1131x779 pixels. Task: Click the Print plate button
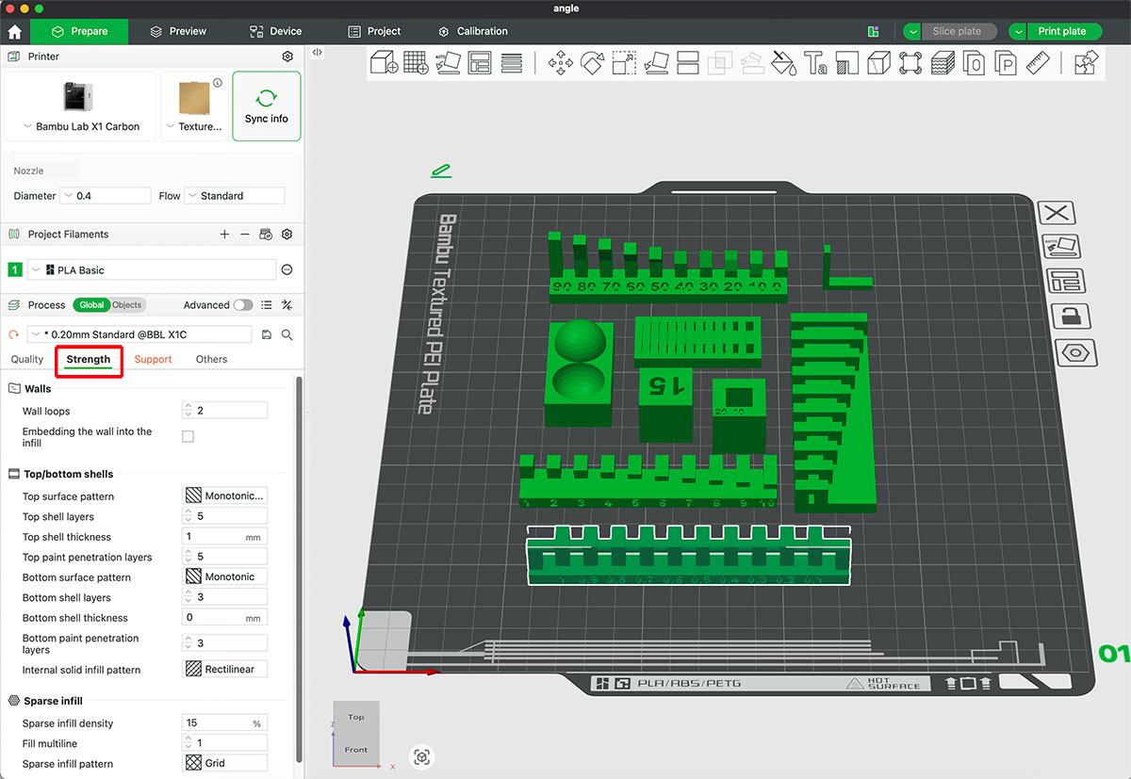(1063, 30)
